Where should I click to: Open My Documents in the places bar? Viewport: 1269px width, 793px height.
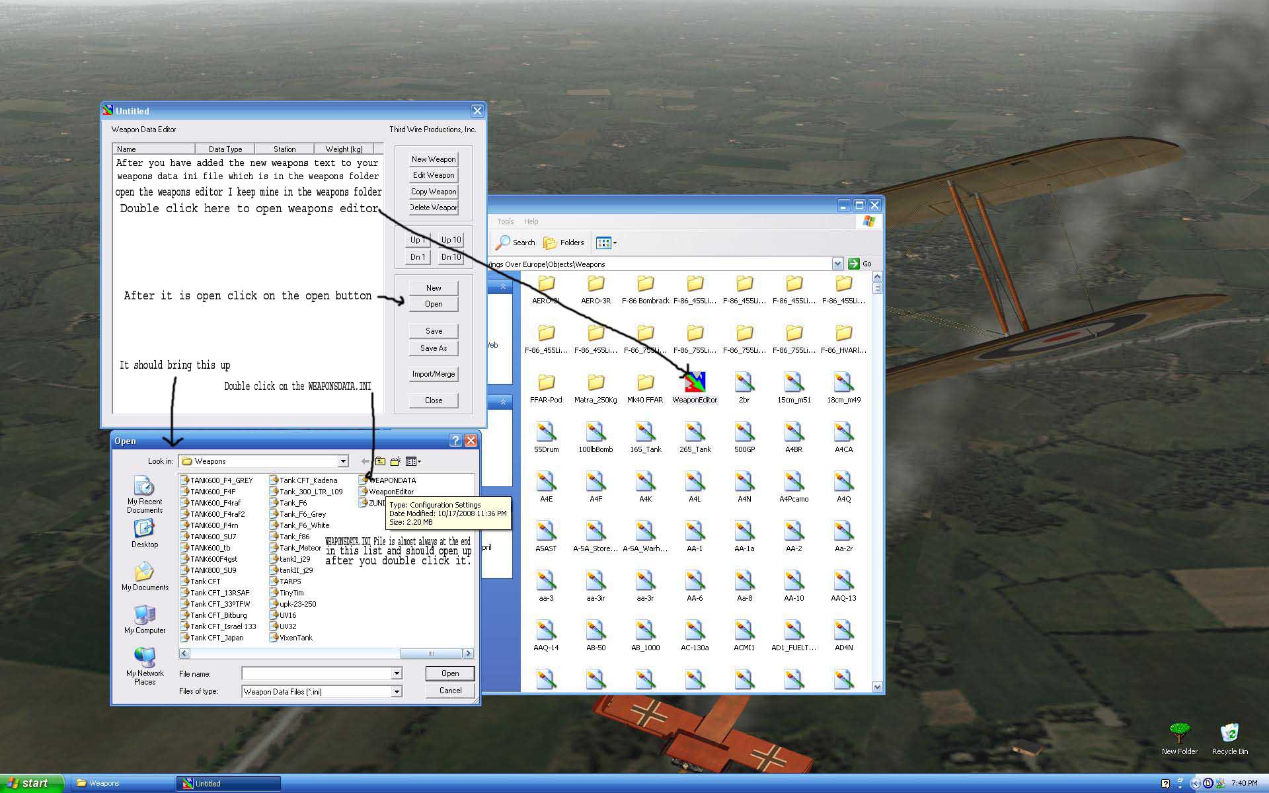(x=145, y=576)
